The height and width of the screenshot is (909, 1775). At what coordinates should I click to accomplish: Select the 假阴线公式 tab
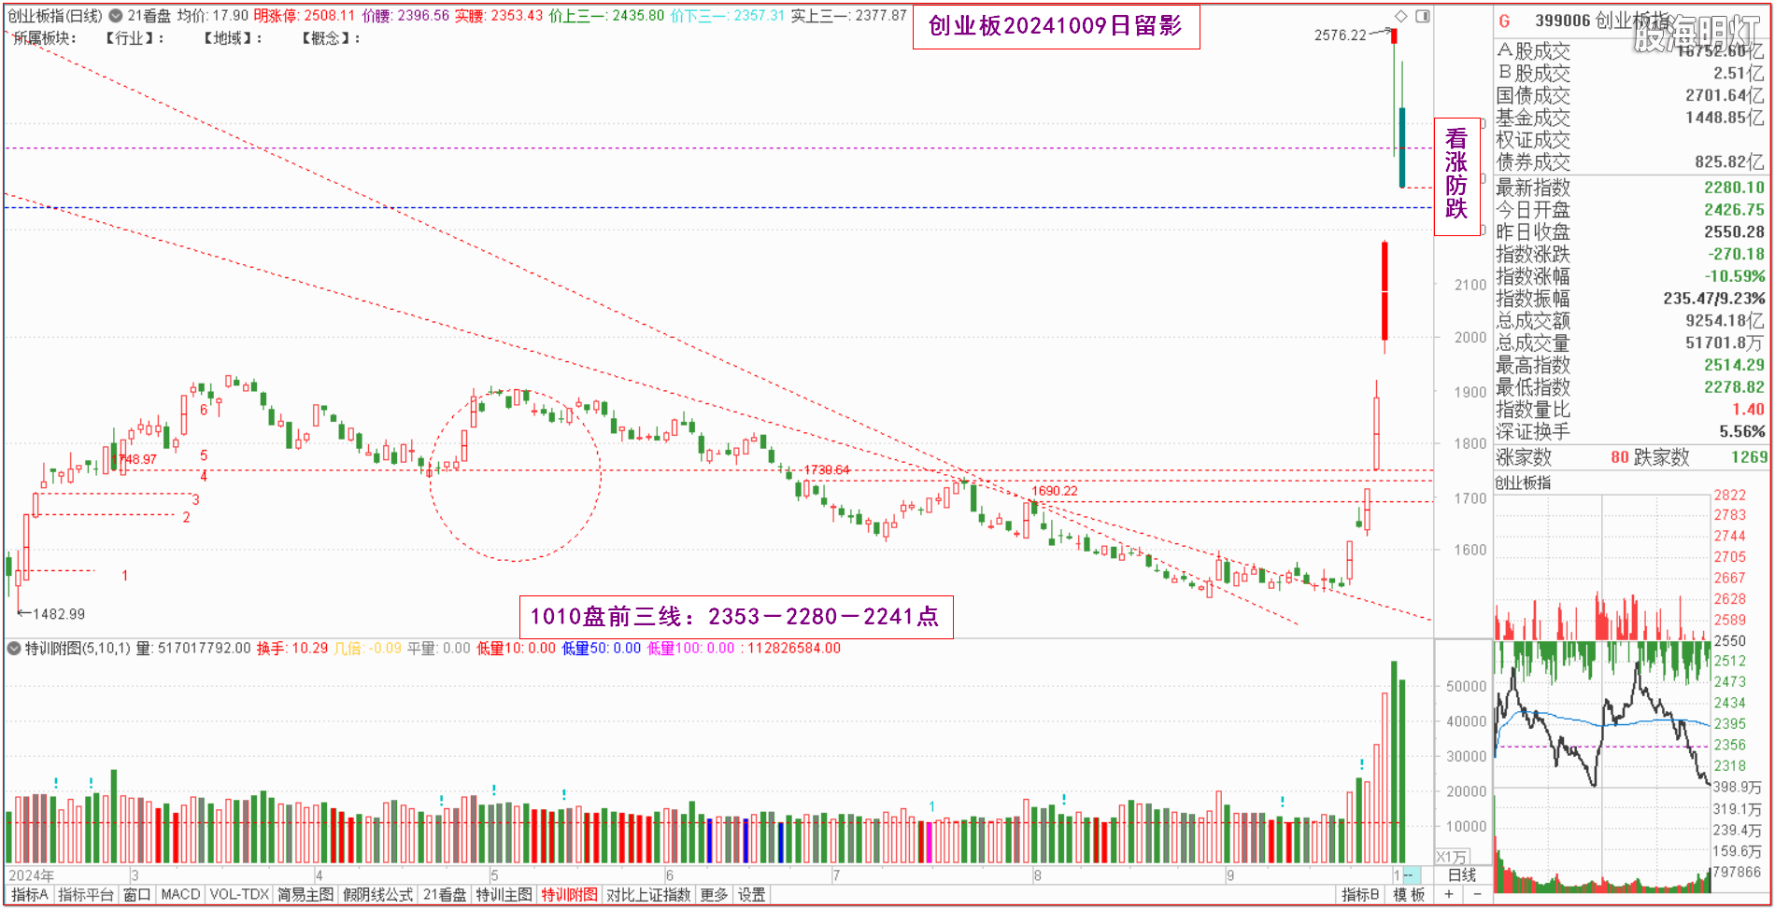pyautogui.click(x=377, y=894)
